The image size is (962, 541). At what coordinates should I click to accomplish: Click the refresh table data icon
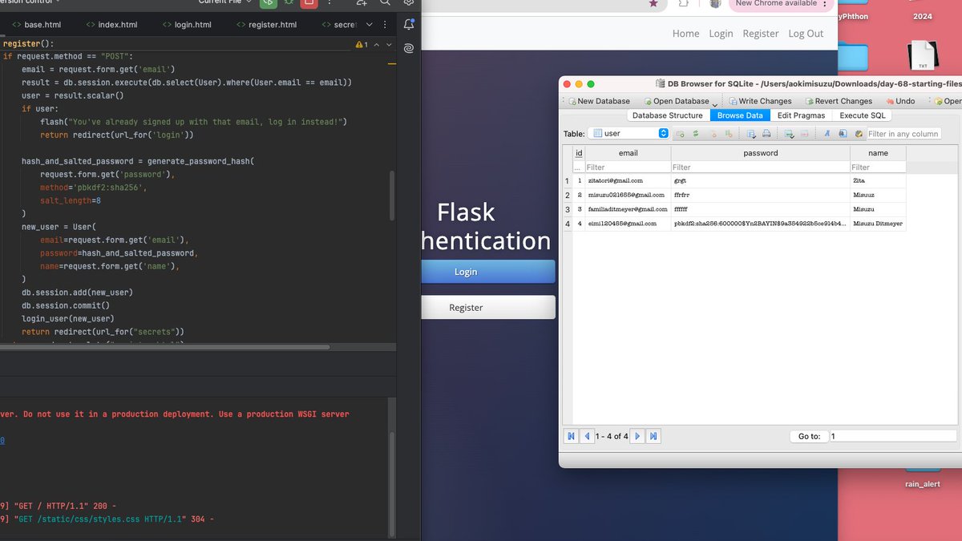pos(696,134)
